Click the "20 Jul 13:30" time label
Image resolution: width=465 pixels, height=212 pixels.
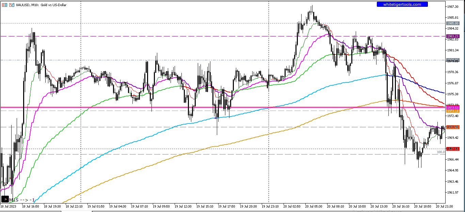click(x=379, y=206)
